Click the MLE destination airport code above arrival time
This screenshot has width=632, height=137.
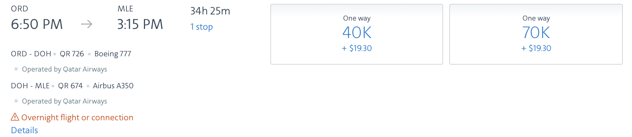[x=125, y=9]
